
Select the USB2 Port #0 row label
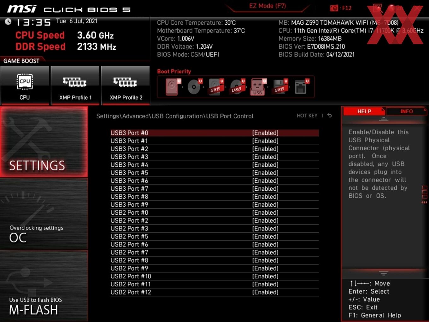click(129, 212)
